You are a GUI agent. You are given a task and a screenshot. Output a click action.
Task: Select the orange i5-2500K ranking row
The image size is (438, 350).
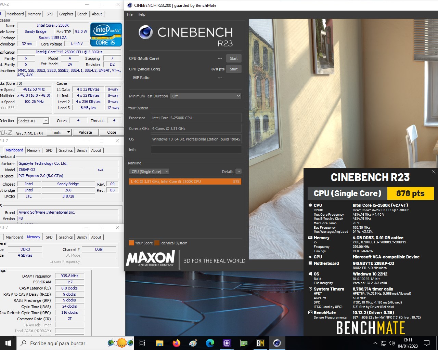[185, 181]
